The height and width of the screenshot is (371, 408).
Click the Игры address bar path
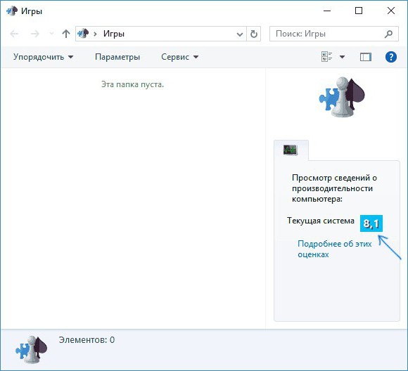click(114, 34)
